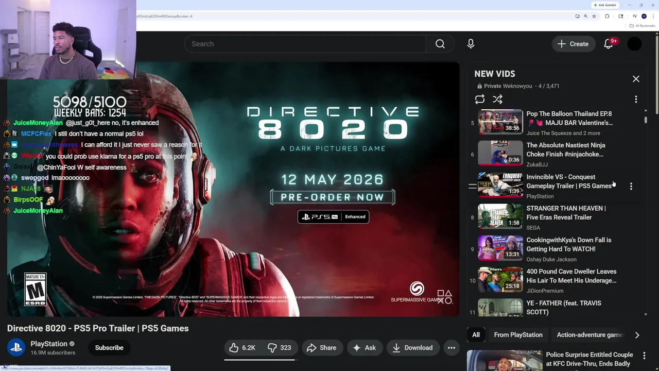
Task: Click the video title Directive 8020 text
Action: pos(98,328)
